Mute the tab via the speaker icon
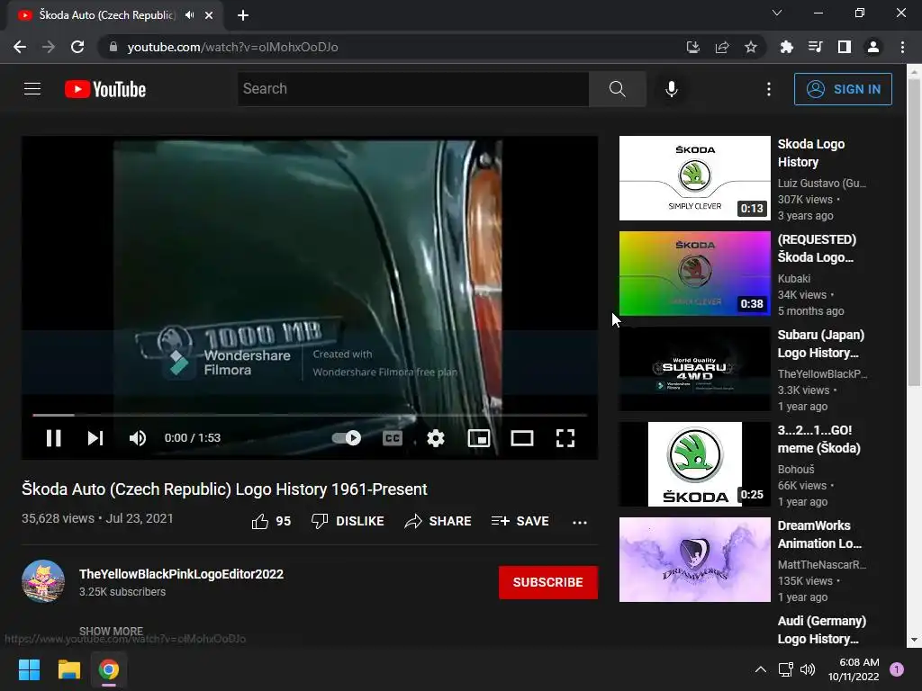922x691 pixels. pos(189,15)
